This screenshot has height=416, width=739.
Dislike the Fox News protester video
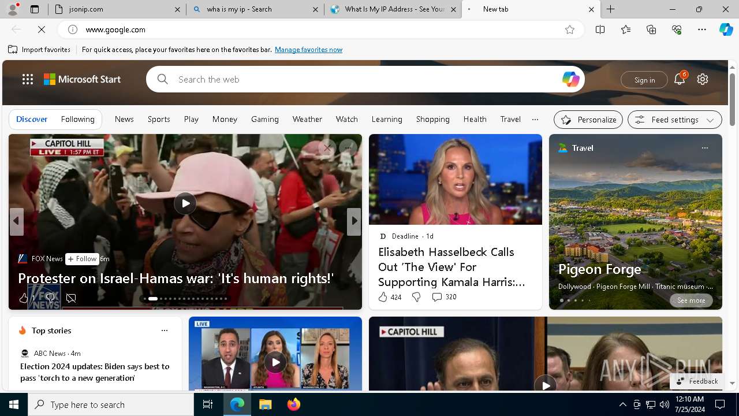point(50,298)
